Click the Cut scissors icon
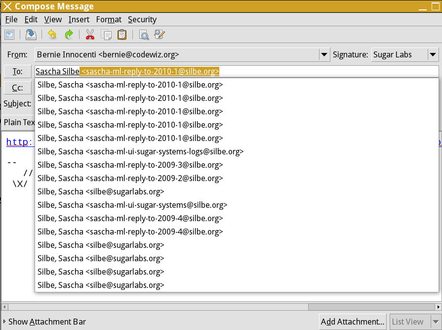Image resolution: width=442 pixels, height=330 pixels. point(90,35)
